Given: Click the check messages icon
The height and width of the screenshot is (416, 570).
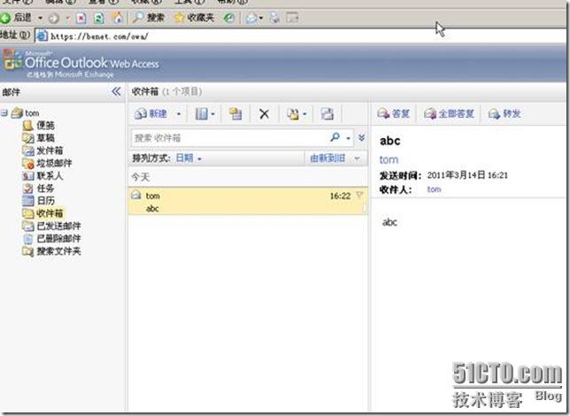Looking at the screenshot, I should click(x=293, y=114).
